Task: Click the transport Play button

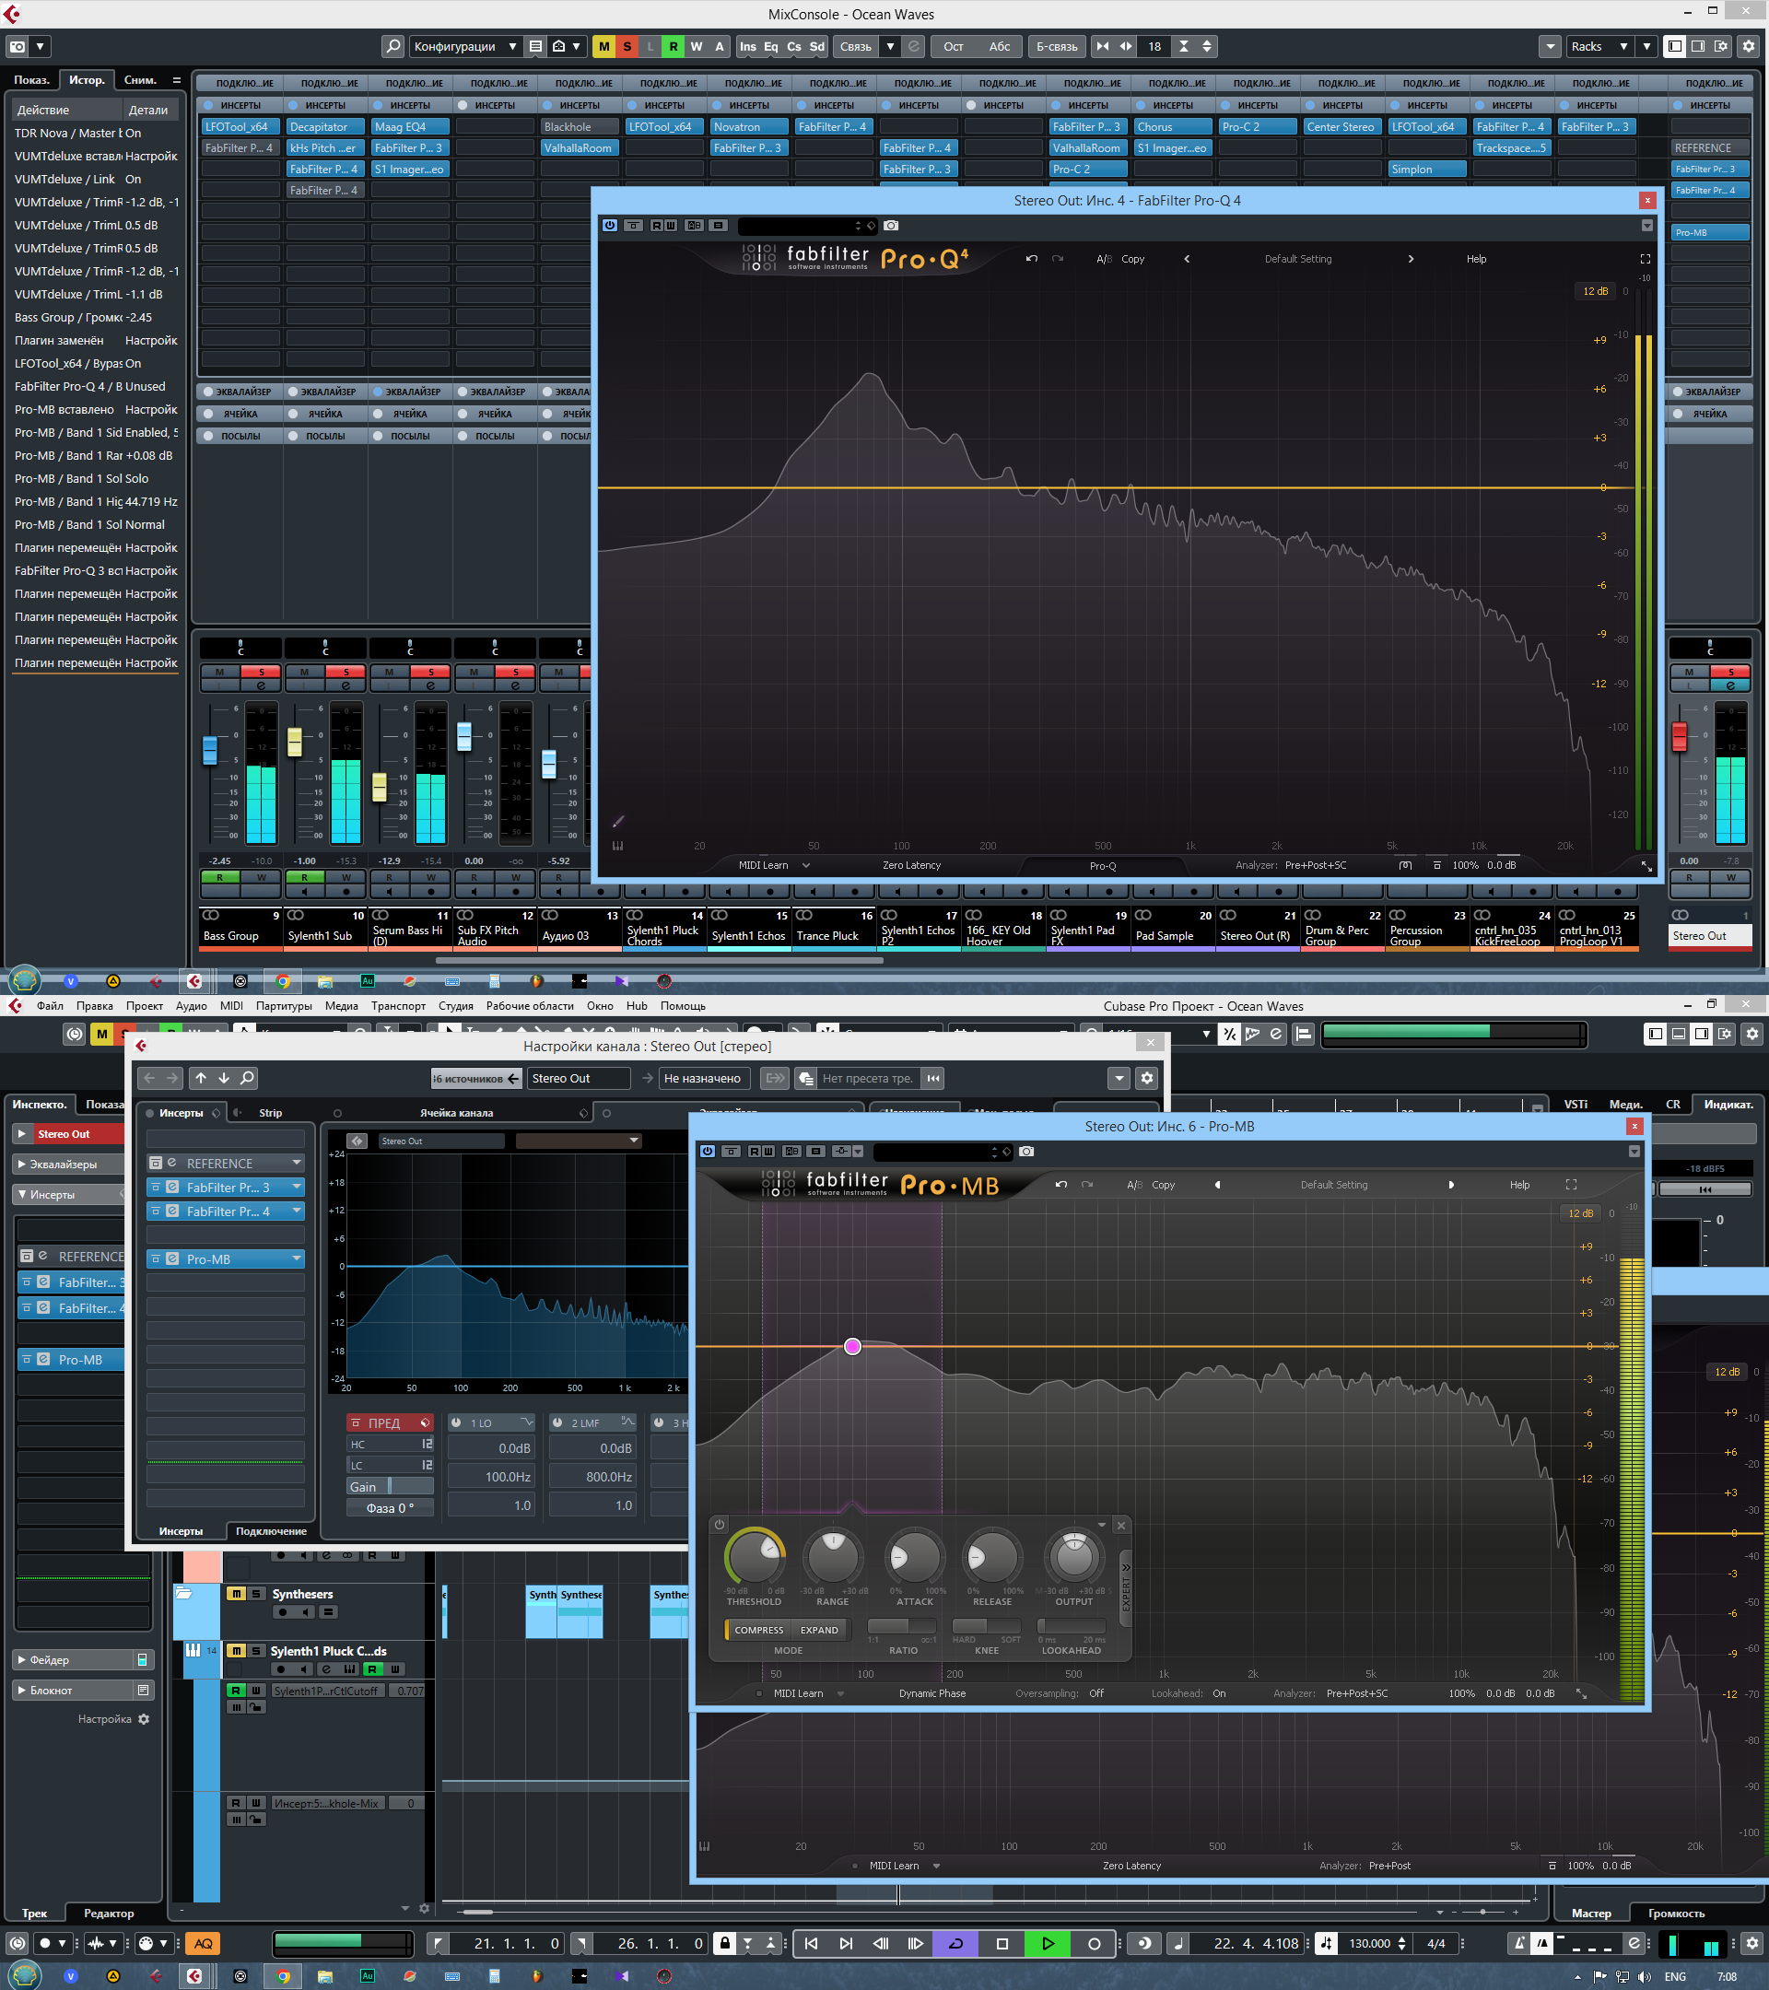Action: click(1048, 1943)
